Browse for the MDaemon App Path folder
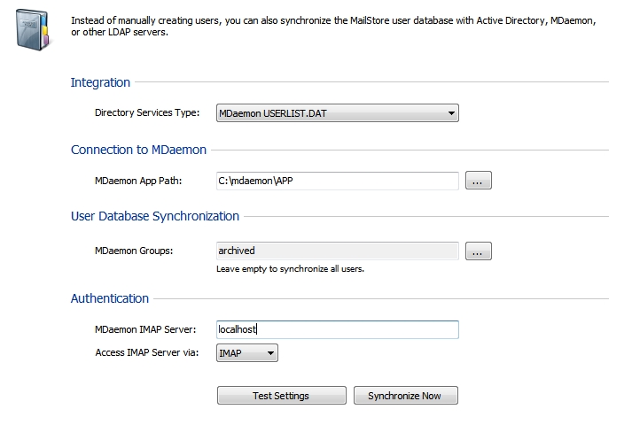632x440 pixels. (479, 181)
